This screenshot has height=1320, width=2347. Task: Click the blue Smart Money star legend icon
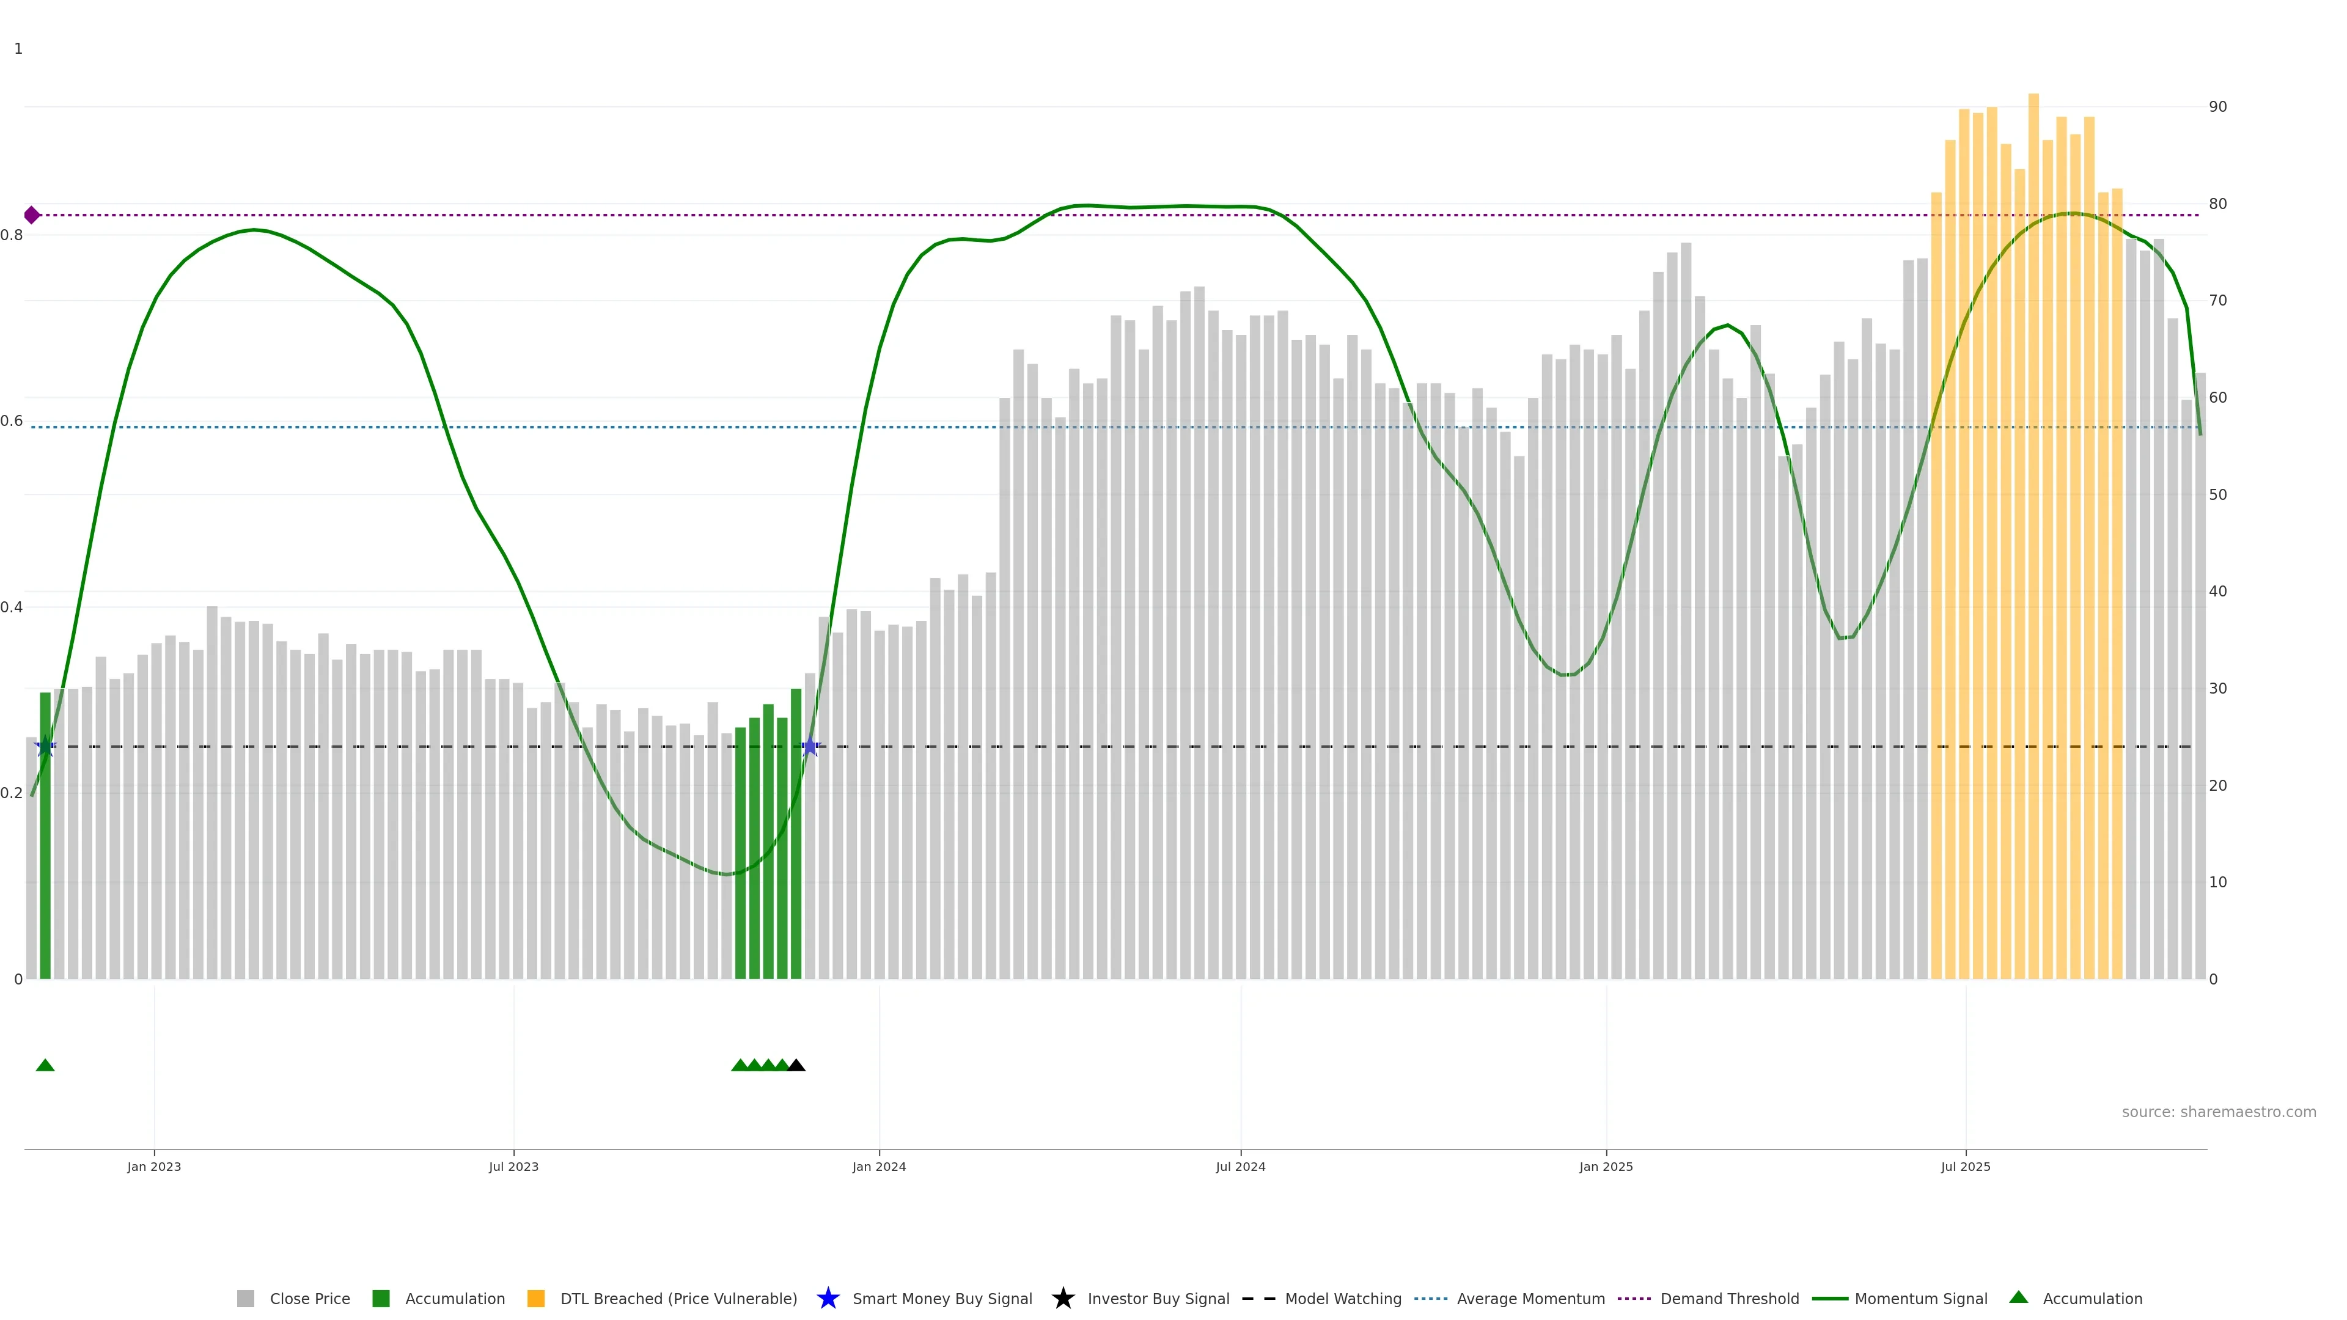(828, 1298)
